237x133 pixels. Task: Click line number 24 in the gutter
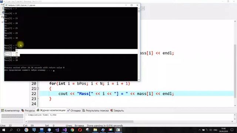coord(34,104)
